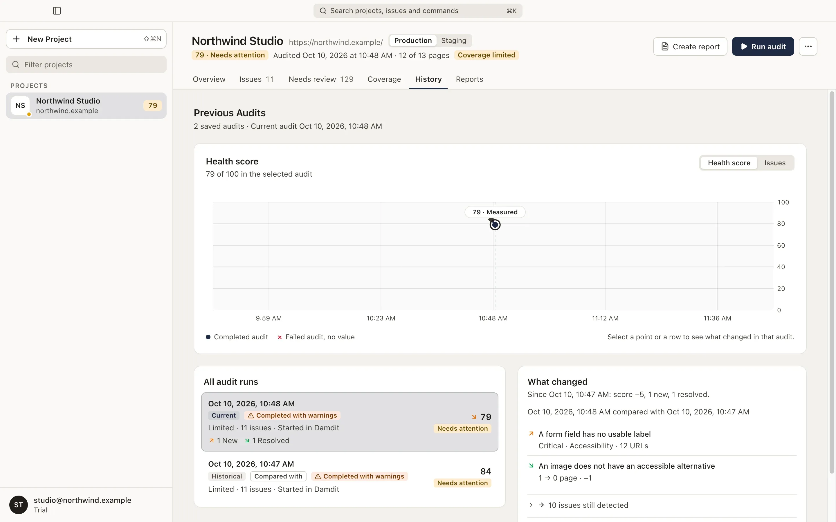The height and width of the screenshot is (522, 836).
Task: Click the Filter projects field
Action: 86,65
